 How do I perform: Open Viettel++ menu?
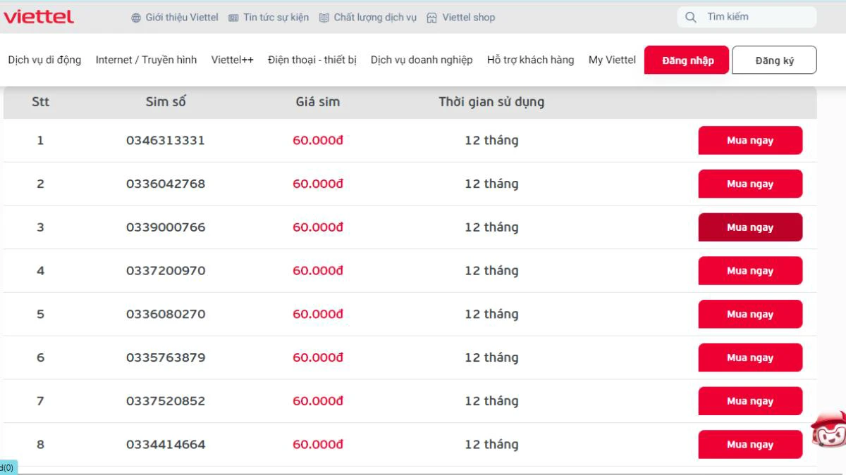click(232, 60)
